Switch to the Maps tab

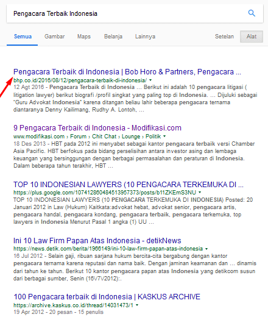[84, 37]
